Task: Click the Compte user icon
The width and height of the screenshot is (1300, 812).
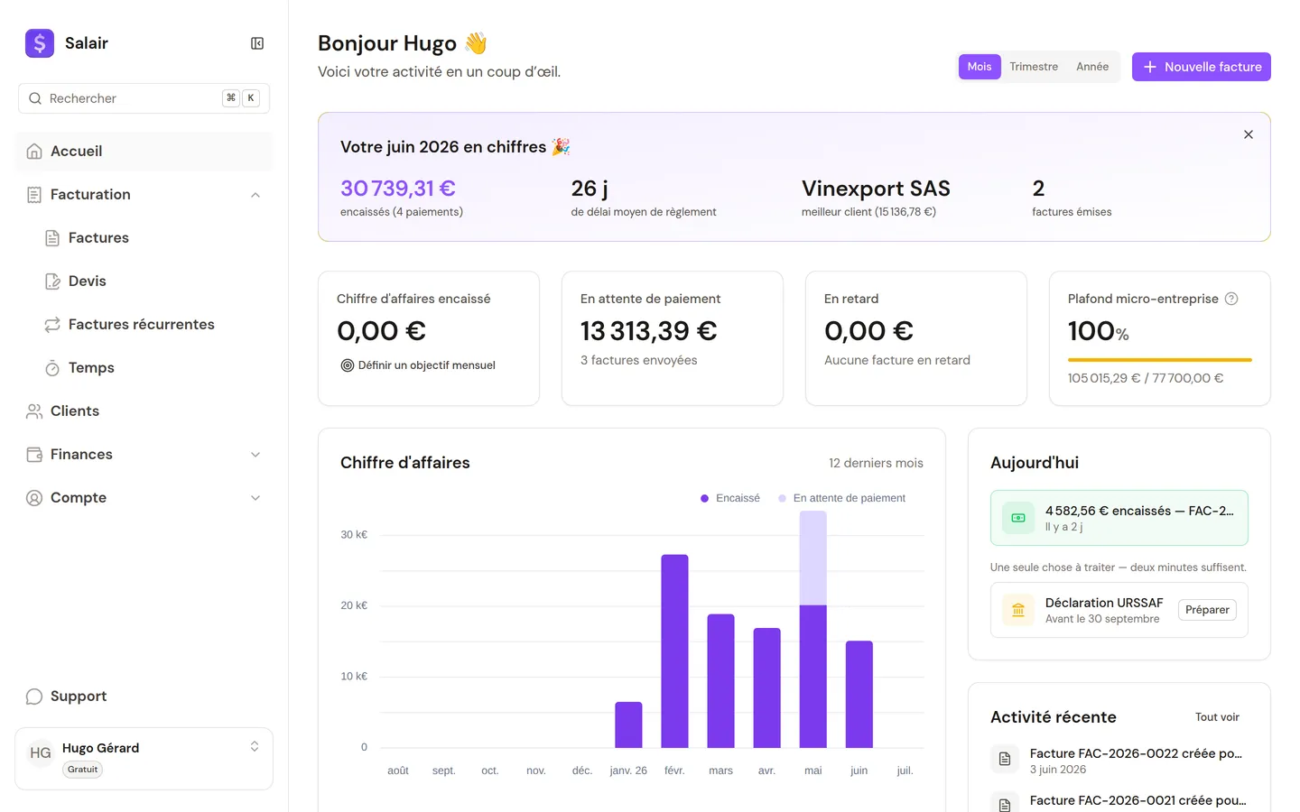Action: point(34,498)
